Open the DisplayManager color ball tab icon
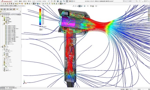The height and width of the screenshot is (90, 150). click(14, 9)
